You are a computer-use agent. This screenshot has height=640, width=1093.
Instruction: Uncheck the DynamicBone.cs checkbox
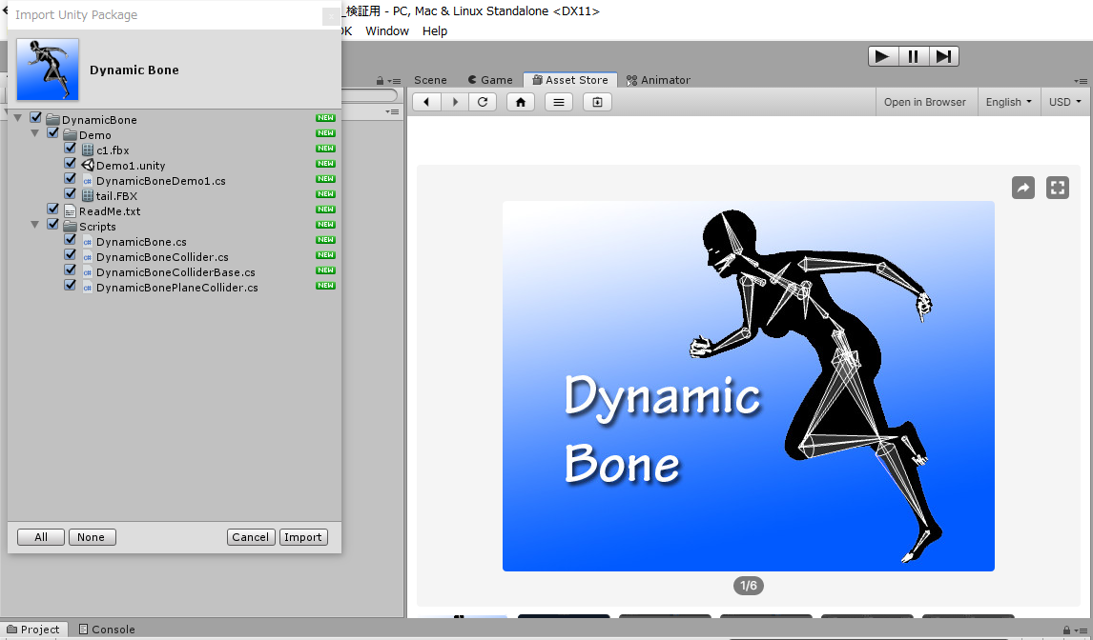[70, 240]
